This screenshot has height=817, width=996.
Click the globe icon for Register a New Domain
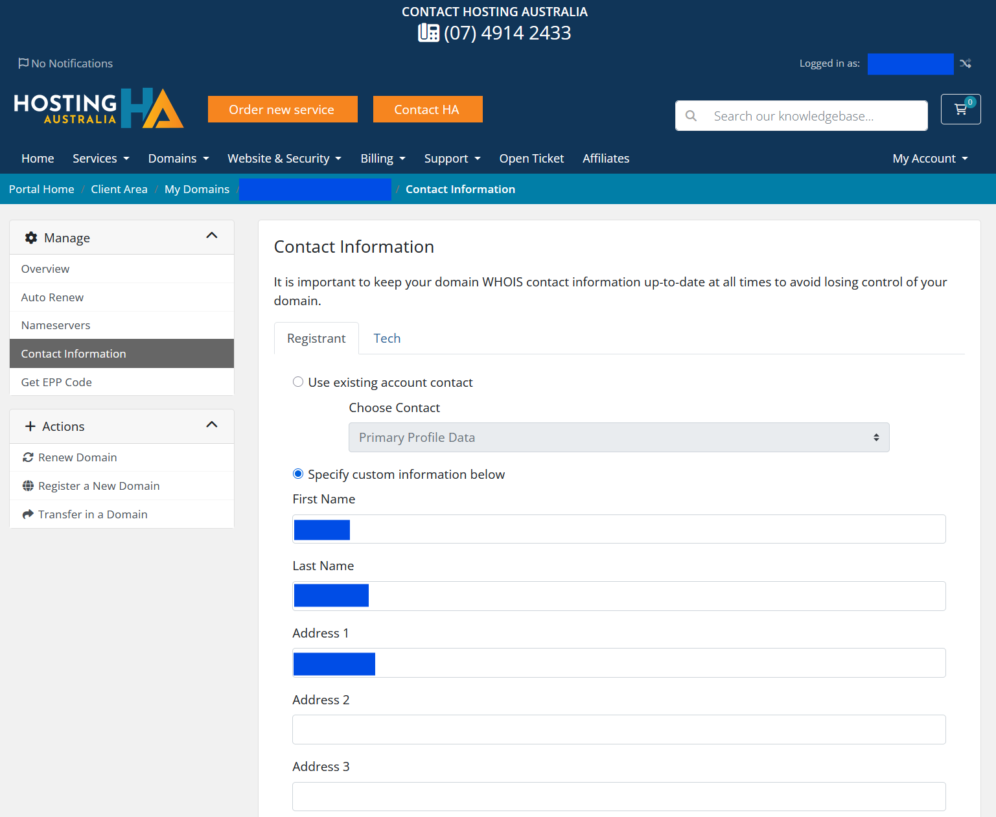point(28,486)
